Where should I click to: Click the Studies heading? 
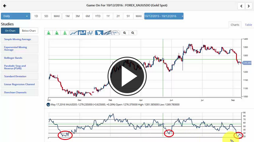7,24
